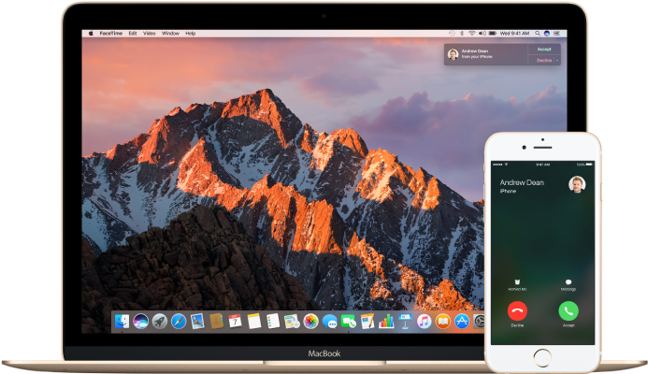Viewport: 648px width, 374px height.
Task: Launch Siri from the dock
Action: [140, 321]
